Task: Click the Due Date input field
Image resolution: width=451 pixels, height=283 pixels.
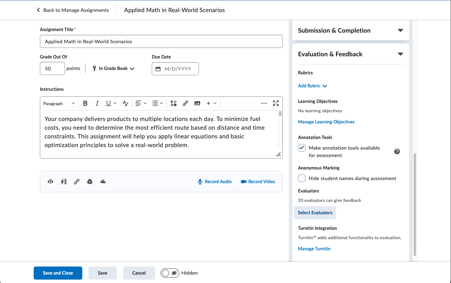Action: tap(178, 69)
